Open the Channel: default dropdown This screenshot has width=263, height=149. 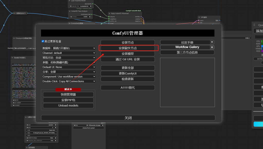click(69, 53)
